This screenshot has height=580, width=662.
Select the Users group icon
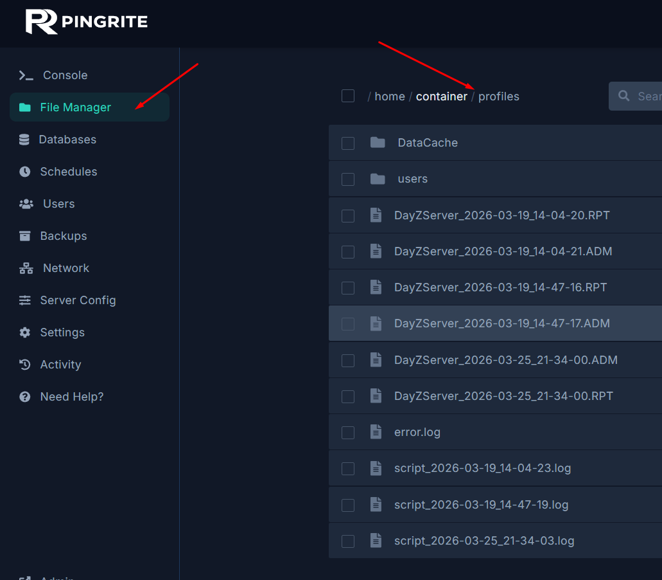[x=25, y=204]
